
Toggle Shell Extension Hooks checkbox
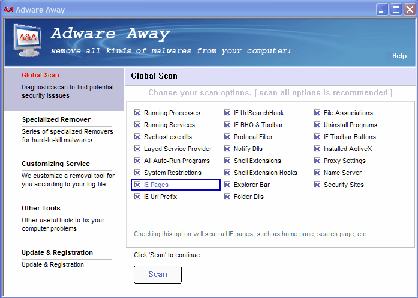227,173
